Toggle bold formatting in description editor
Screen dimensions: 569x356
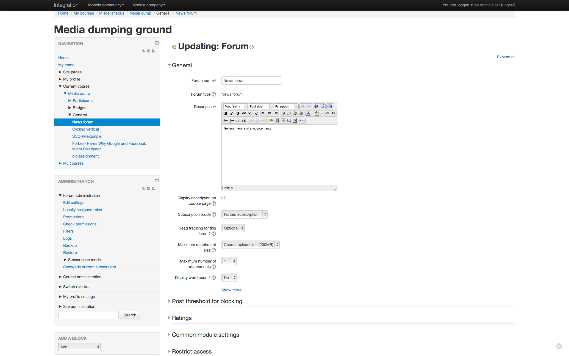[226, 113]
